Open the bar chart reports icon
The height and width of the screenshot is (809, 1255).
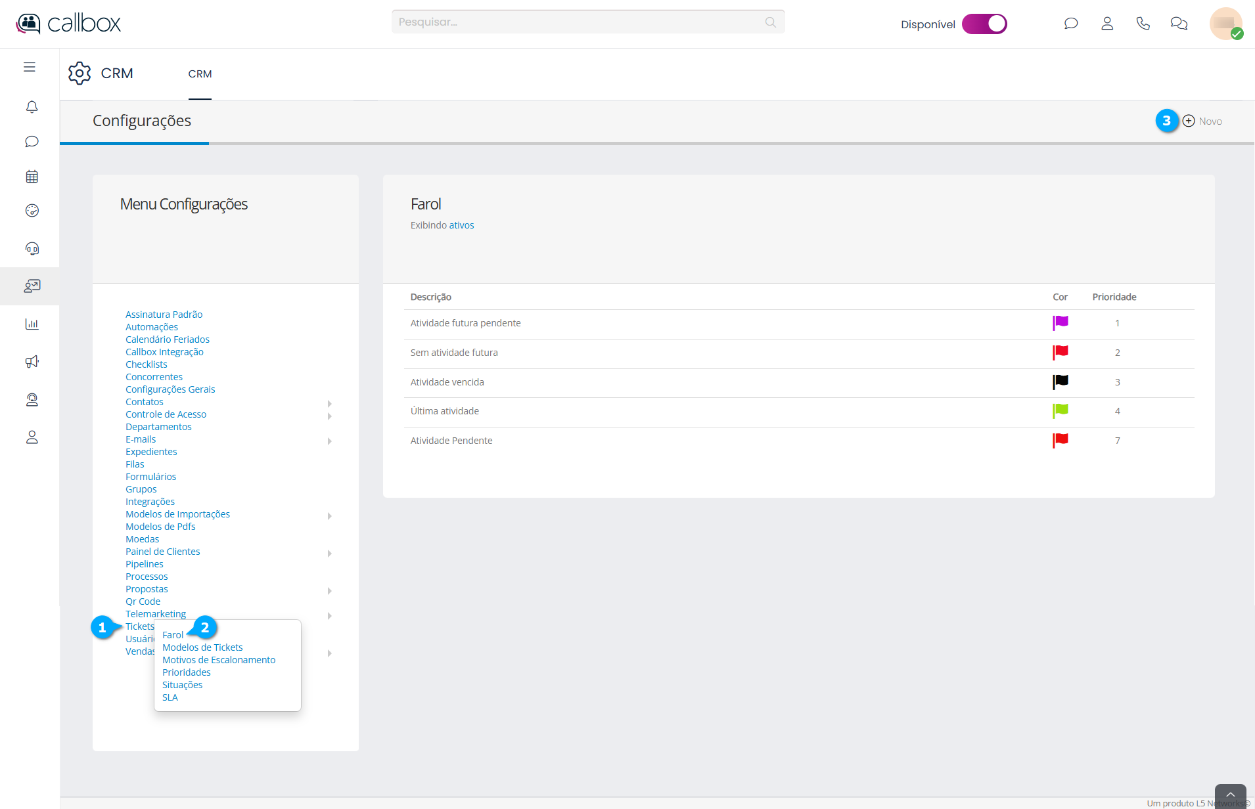click(x=32, y=324)
